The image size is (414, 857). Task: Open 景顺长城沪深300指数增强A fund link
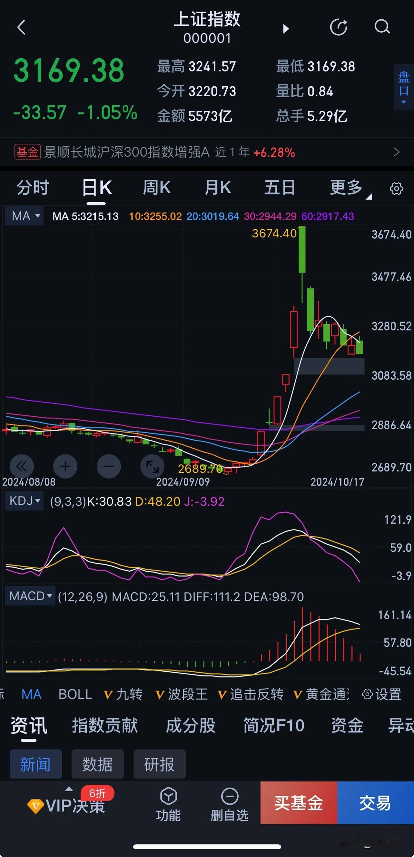point(126,152)
